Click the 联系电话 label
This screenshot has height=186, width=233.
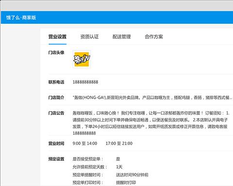[56, 82]
